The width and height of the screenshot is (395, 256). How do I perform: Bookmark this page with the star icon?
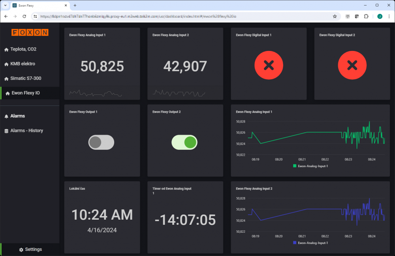point(335,16)
